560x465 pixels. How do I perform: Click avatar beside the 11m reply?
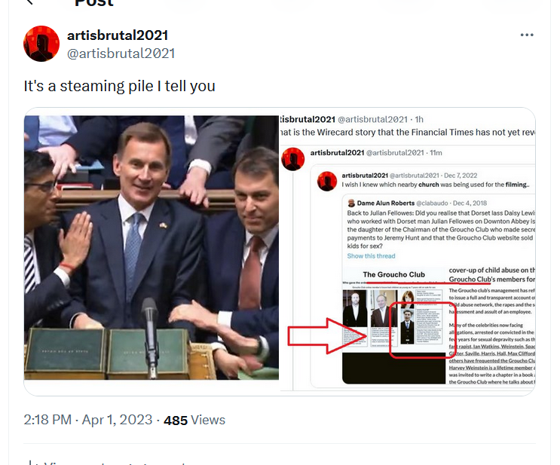pos(293,159)
